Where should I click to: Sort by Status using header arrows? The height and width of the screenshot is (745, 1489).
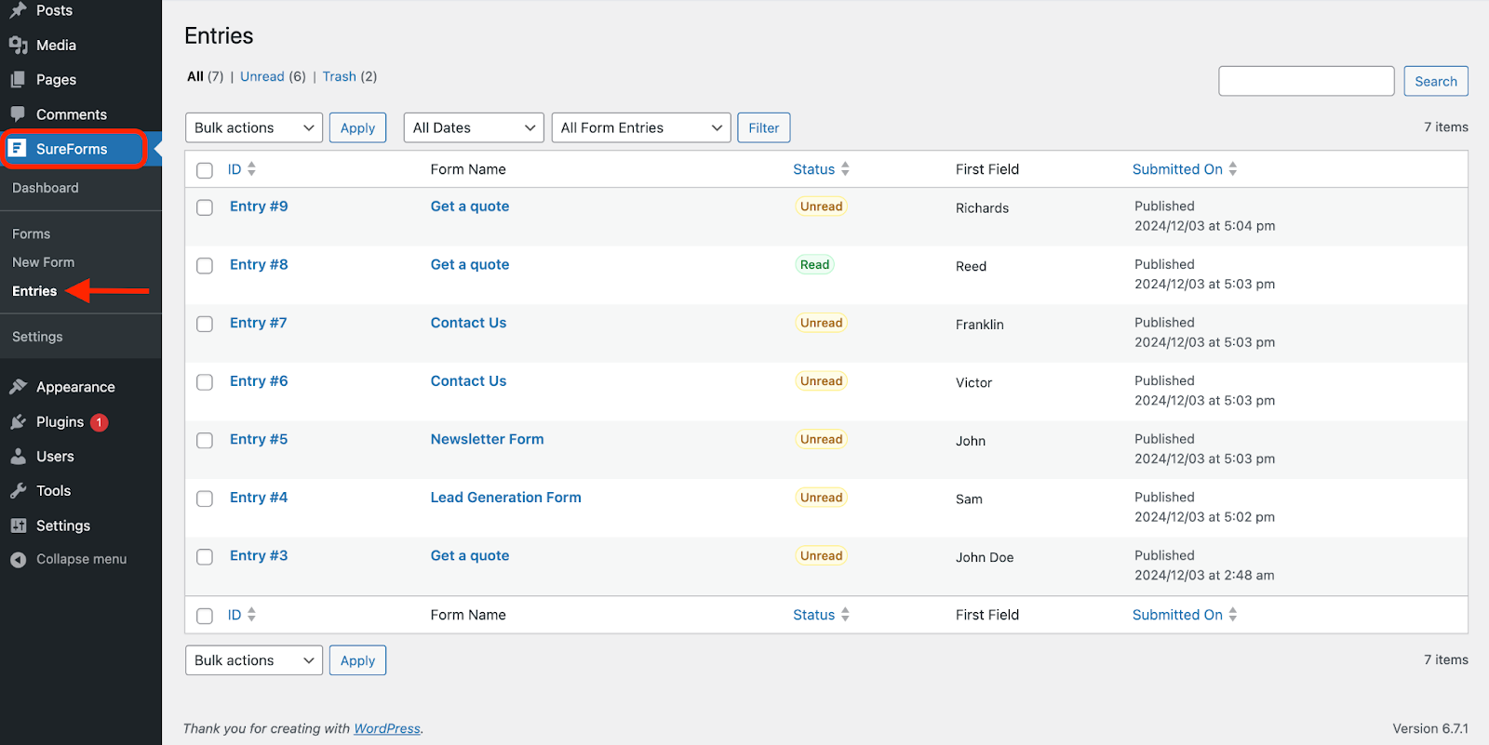pos(845,169)
